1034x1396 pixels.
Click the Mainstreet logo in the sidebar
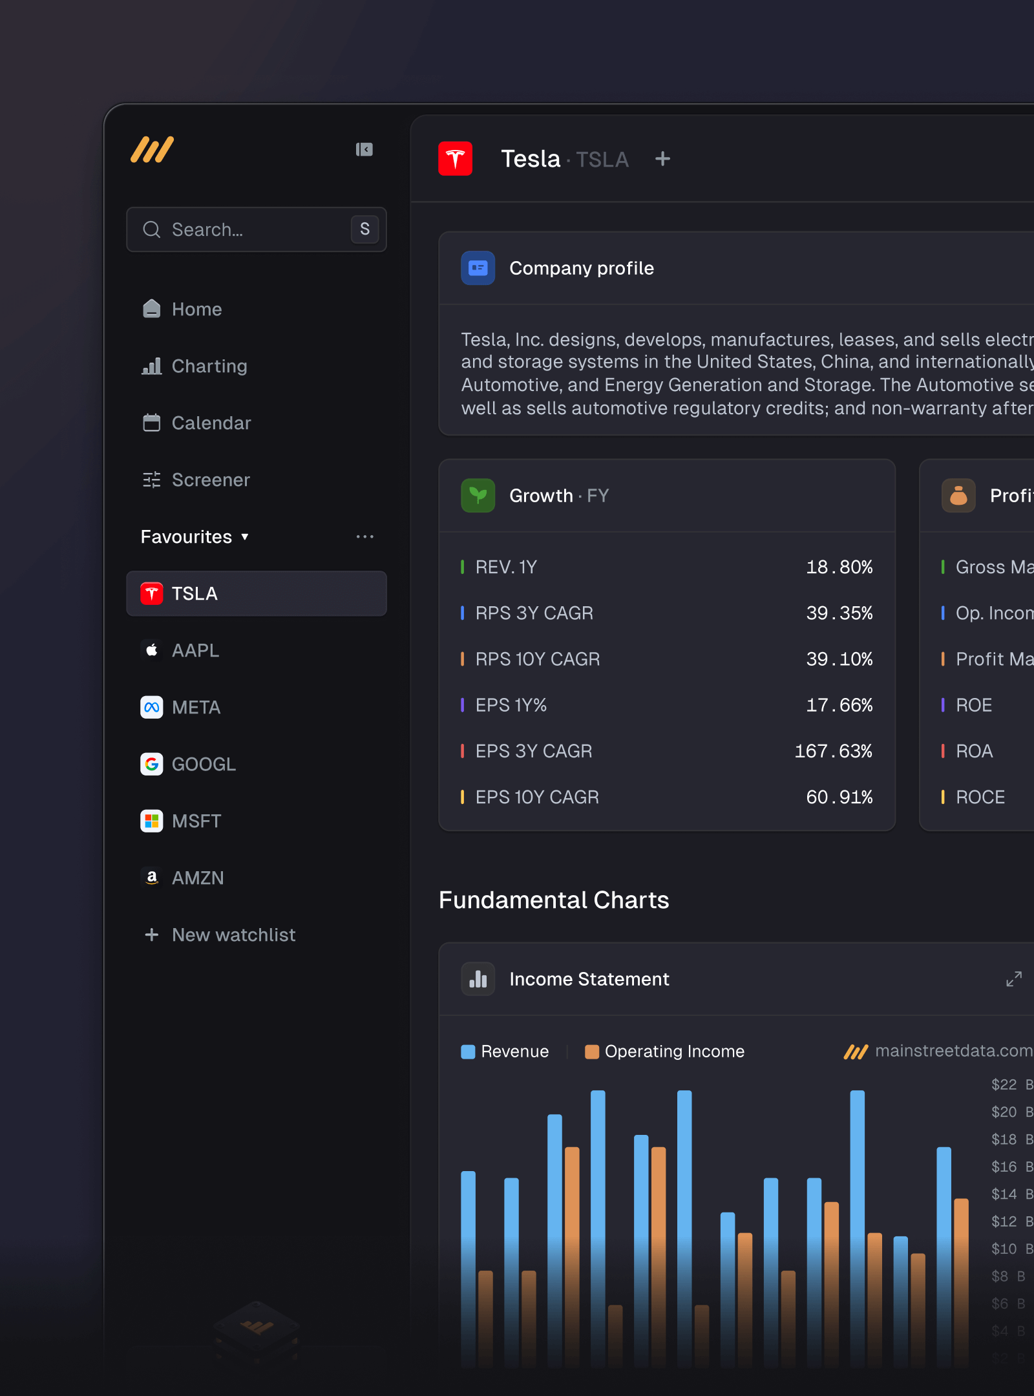(153, 150)
